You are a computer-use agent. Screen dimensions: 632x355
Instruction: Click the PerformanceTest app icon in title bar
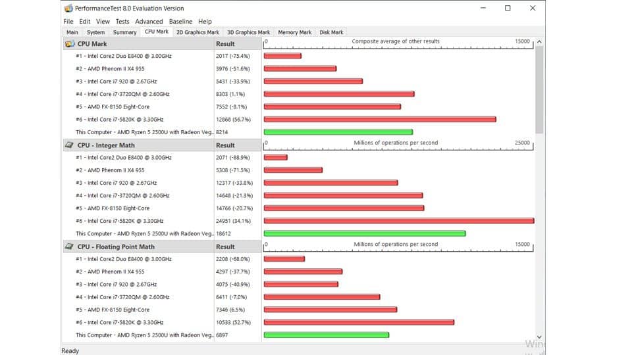(x=68, y=8)
